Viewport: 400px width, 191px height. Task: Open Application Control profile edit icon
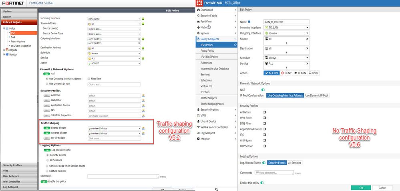coord(143,106)
